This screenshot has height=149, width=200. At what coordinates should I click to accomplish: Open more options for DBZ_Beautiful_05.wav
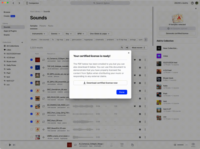145,129
